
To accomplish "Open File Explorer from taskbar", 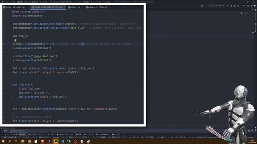I will coord(23,141).
